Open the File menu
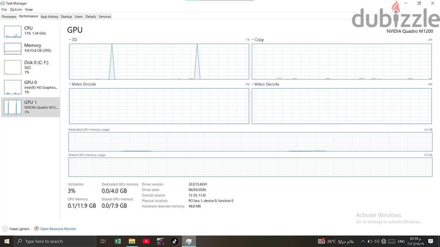Image resolution: width=440 pixels, height=247 pixels. point(4,9)
